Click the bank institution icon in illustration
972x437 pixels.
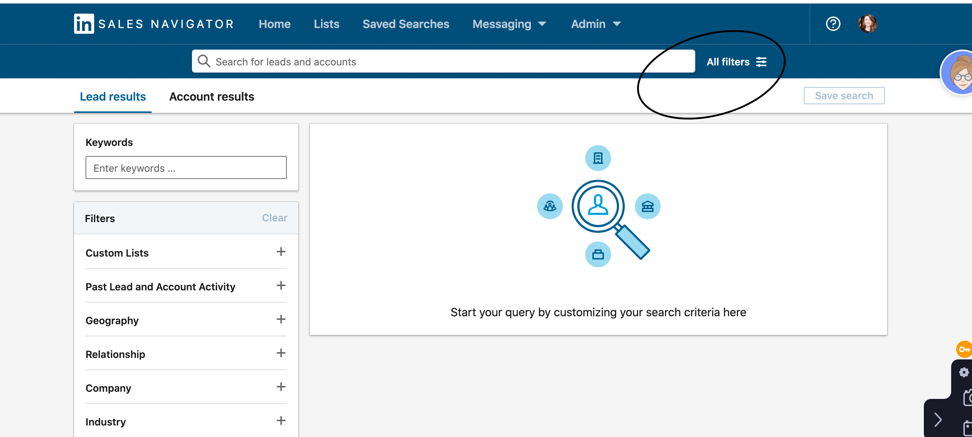(647, 206)
